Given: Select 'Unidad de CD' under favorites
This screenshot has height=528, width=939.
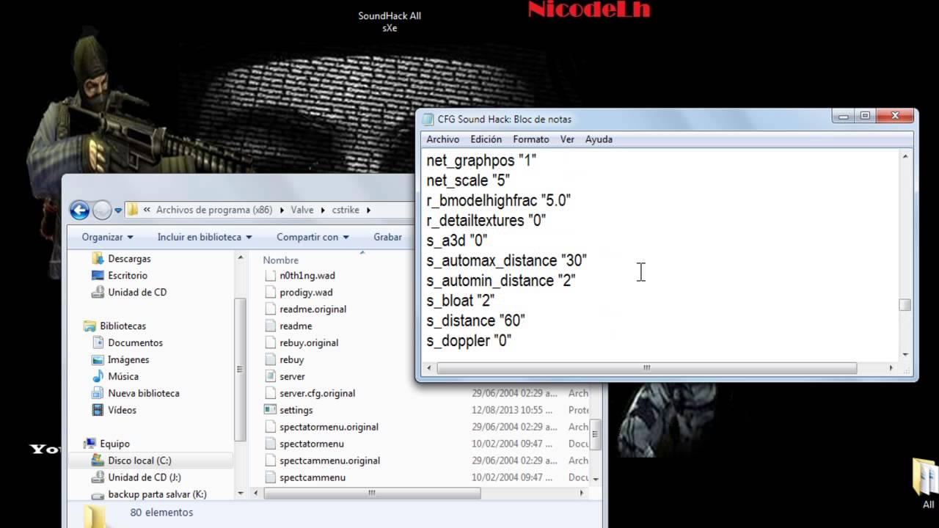Looking at the screenshot, I should point(137,292).
